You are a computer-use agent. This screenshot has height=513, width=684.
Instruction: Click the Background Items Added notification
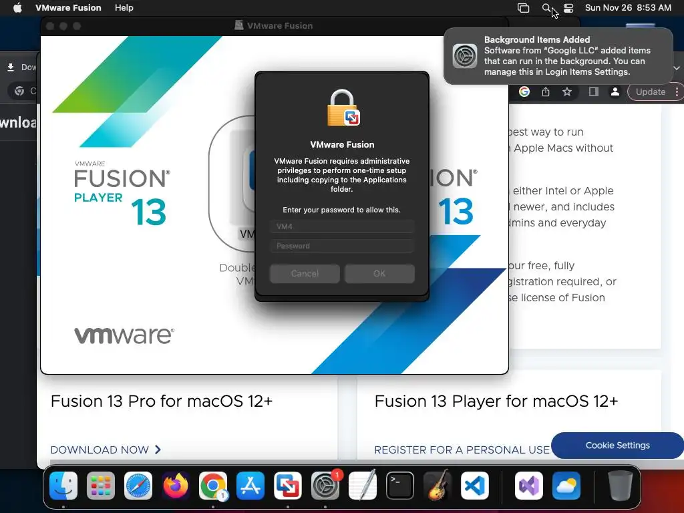(x=558, y=56)
